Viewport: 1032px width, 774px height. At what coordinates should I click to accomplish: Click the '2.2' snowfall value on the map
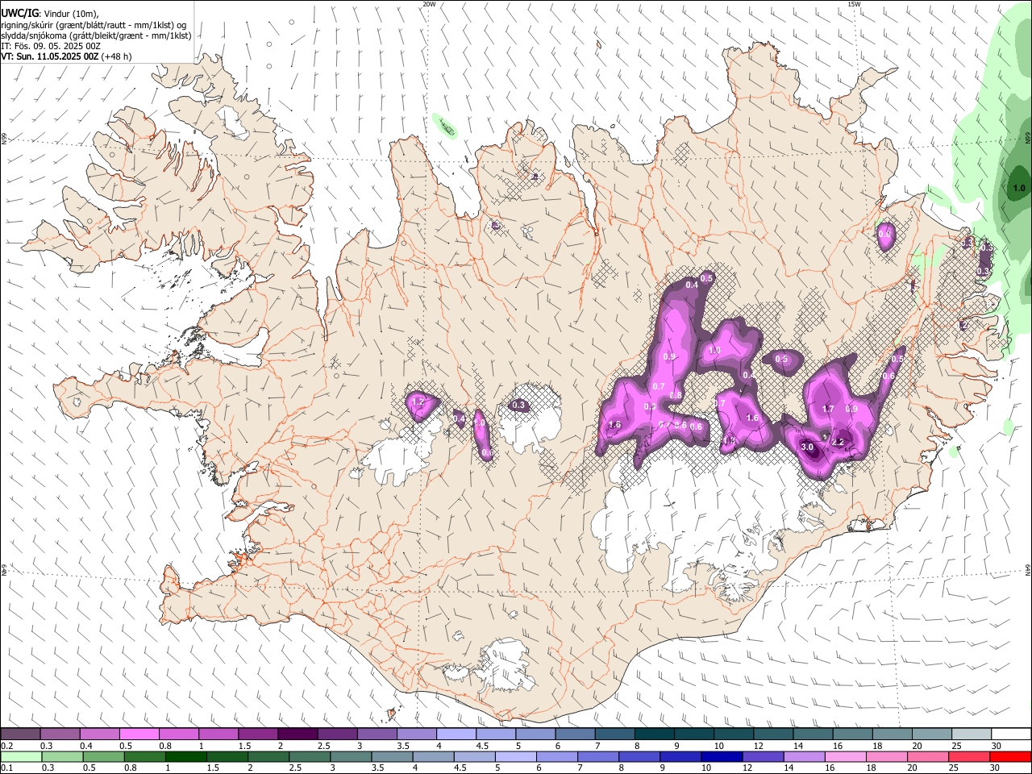pos(838,442)
